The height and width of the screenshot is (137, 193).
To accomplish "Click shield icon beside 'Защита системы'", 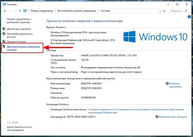I will (4, 41).
